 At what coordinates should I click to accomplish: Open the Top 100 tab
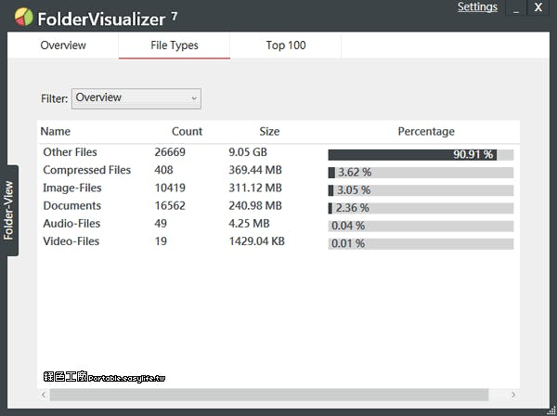click(286, 45)
